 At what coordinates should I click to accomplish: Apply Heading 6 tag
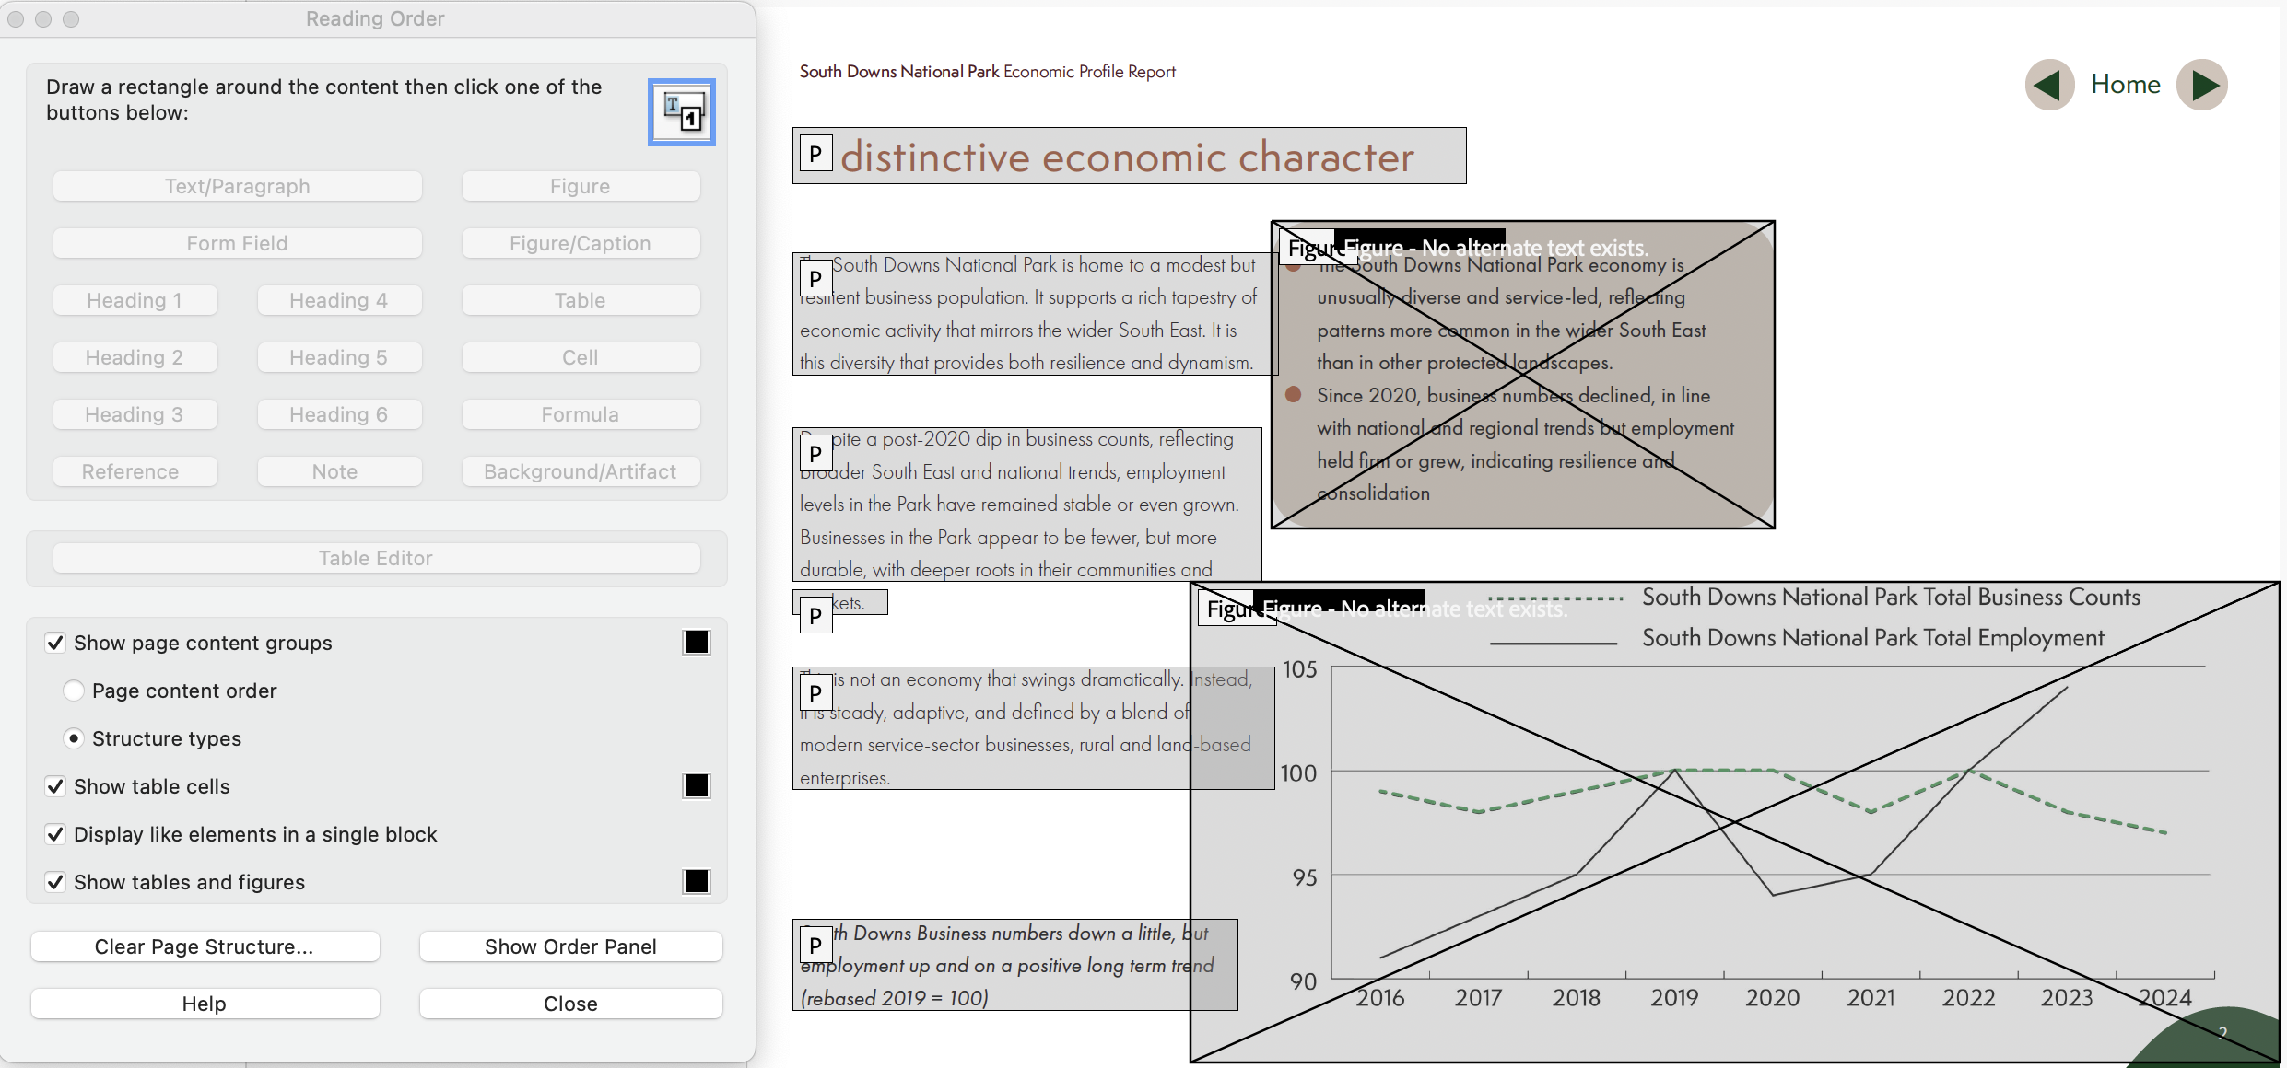click(x=339, y=414)
